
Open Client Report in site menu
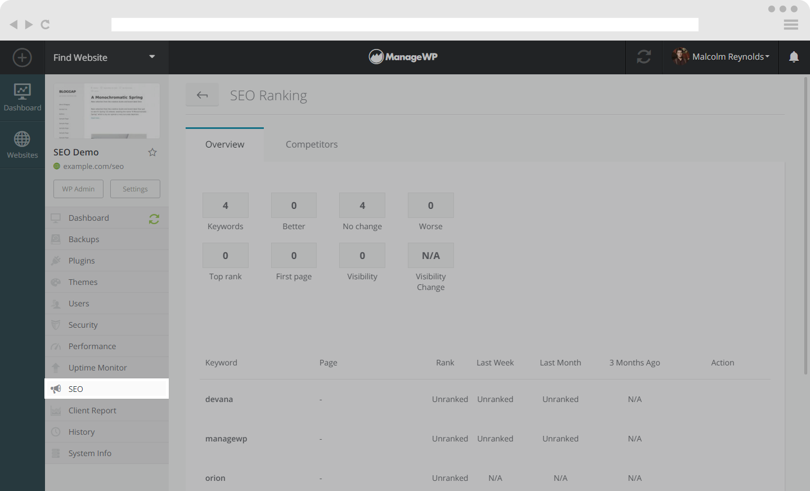pos(107,410)
